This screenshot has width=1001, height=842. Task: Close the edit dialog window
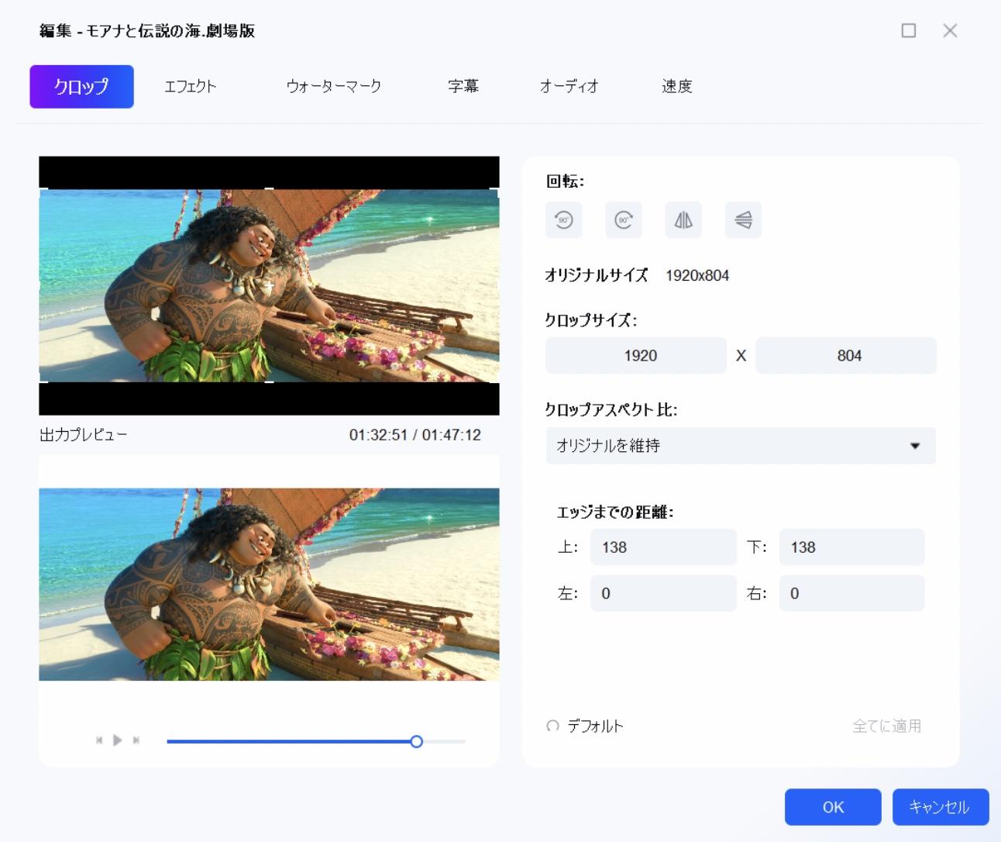click(x=950, y=30)
